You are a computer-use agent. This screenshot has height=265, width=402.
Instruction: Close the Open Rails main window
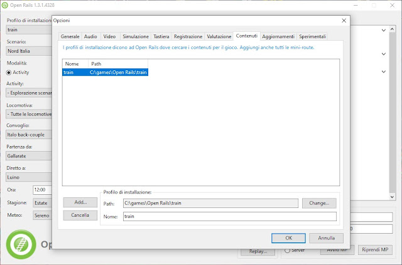392,5
